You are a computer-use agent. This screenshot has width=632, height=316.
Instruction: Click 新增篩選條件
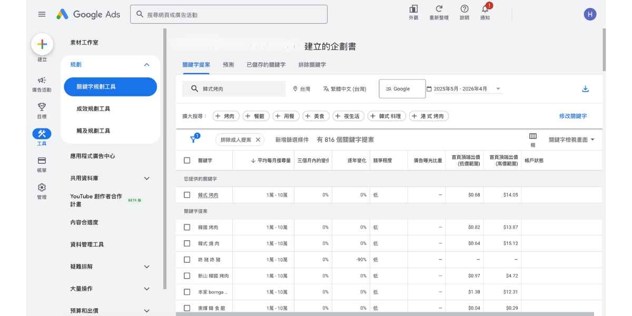[x=293, y=140]
